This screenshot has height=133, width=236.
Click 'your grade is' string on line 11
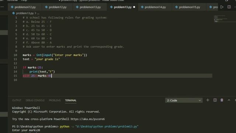[47, 59]
